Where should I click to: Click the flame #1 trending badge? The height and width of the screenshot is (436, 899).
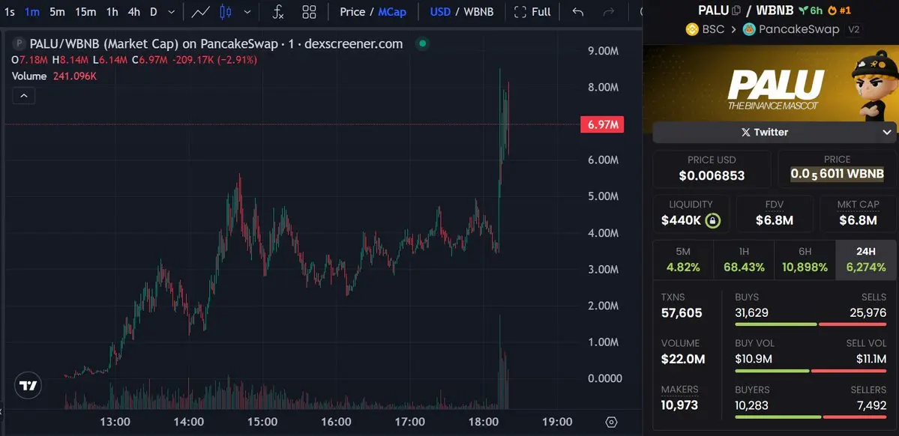tap(832, 10)
